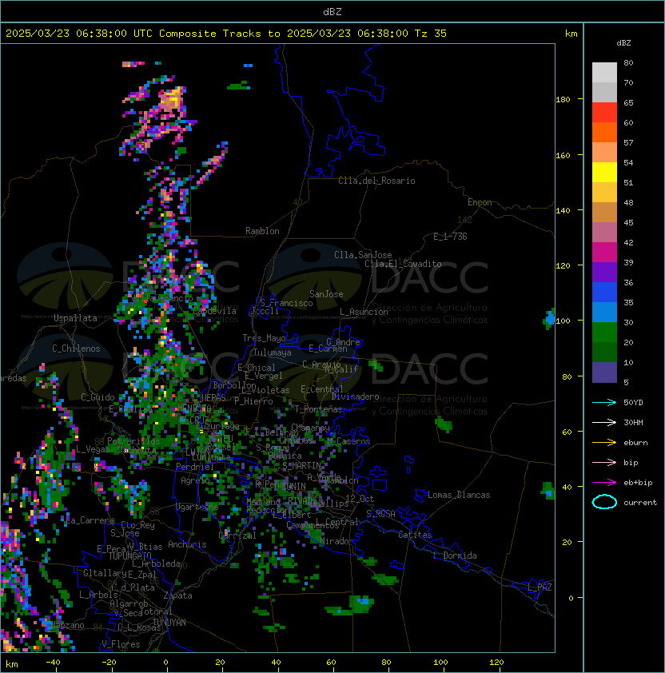Image resolution: width=665 pixels, height=673 pixels.
Task: Select the orange swatch below 60 dBZ
Action: (x=604, y=132)
